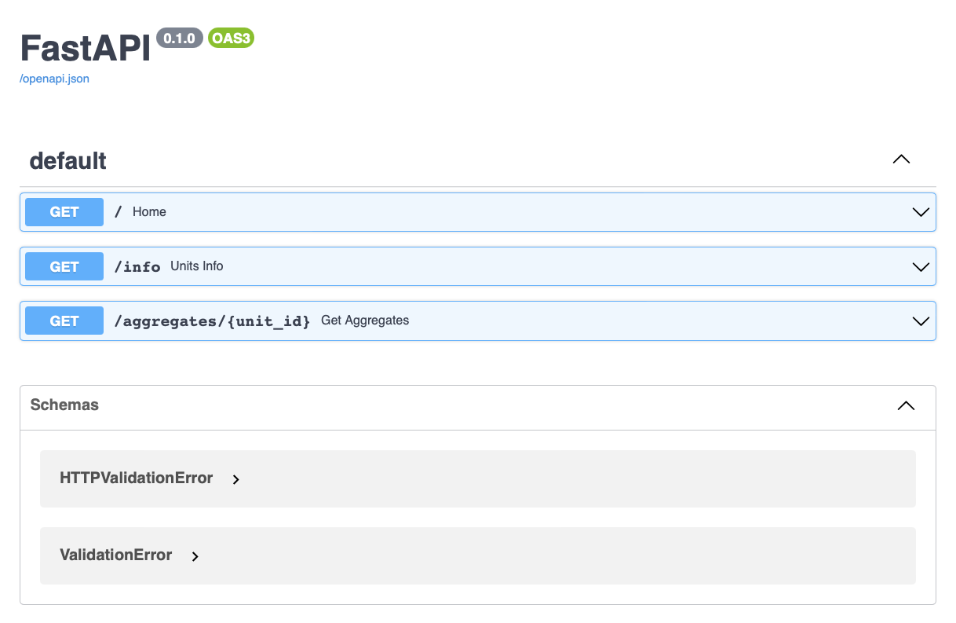Image resolution: width=956 pixels, height=623 pixels.
Task: Click the Home endpoint summary text
Action: tap(149, 212)
